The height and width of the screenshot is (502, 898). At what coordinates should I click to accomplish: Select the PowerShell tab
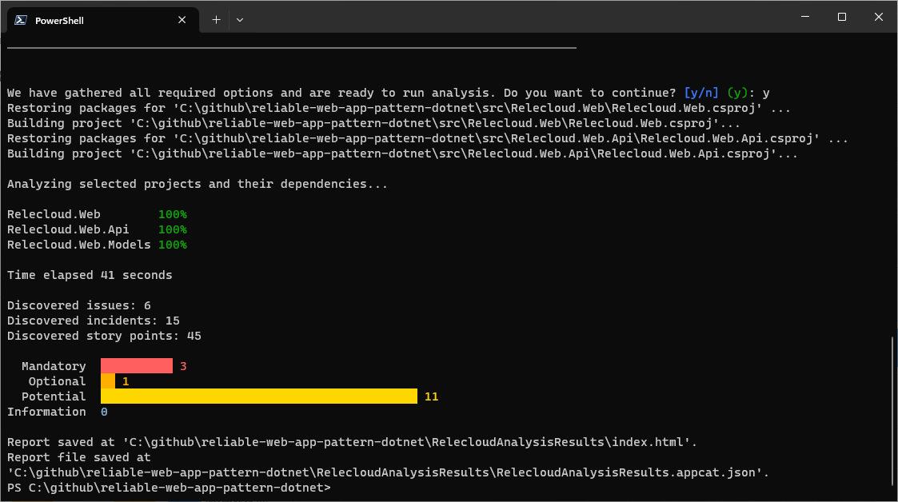[96, 20]
